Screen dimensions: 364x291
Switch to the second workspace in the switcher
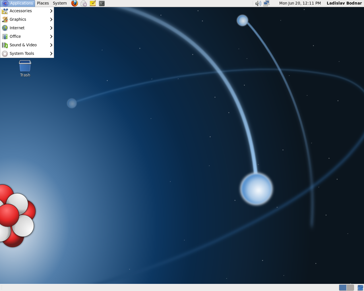pyautogui.click(x=351, y=288)
